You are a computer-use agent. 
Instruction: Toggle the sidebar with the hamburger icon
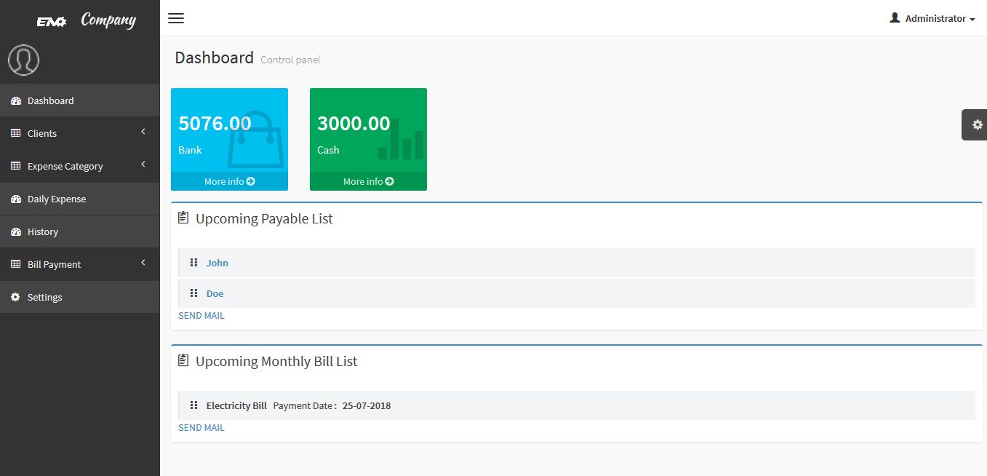(176, 18)
